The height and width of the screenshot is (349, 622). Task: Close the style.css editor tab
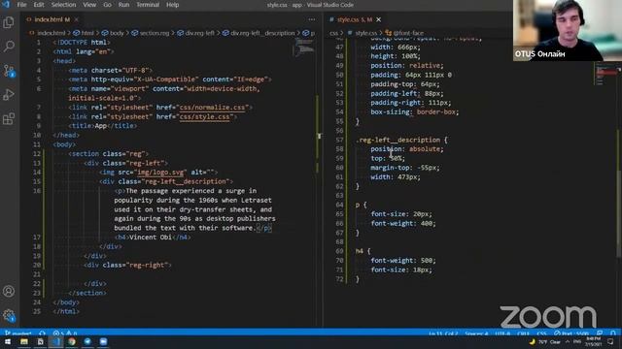tap(378, 19)
